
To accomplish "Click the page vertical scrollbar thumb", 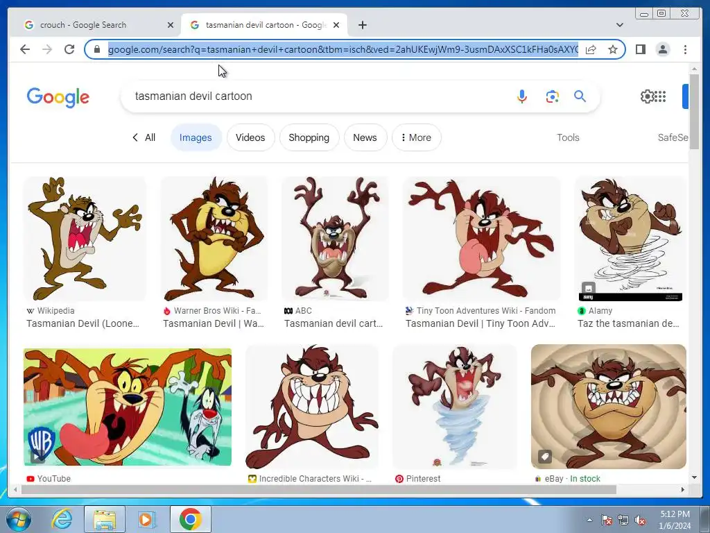I will point(694,112).
